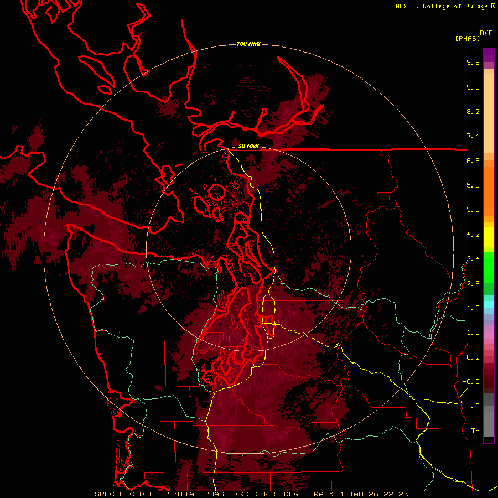Pick the bright green color bar segment
The width and height of the screenshot is (498, 498).
tap(489, 267)
